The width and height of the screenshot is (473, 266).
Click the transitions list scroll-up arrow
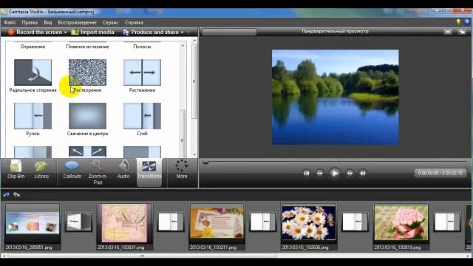point(183,45)
